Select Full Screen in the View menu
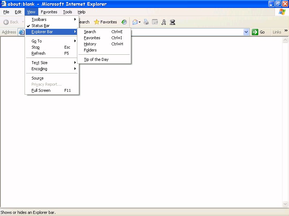The height and width of the screenshot is (216, 289). click(52, 90)
